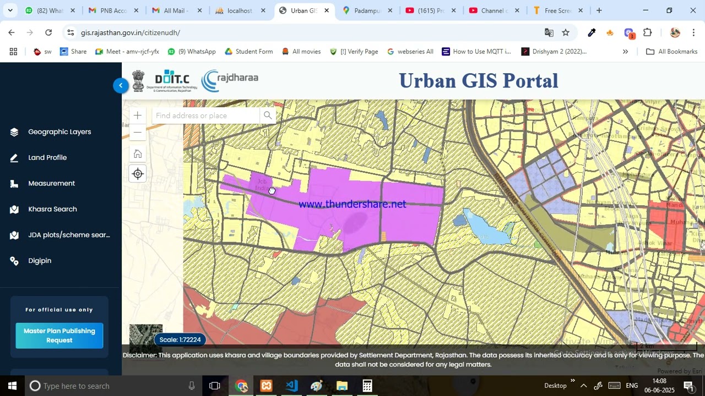Zoom out of the map with minus button
This screenshot has height=396, width=705.
click(138, 132)
